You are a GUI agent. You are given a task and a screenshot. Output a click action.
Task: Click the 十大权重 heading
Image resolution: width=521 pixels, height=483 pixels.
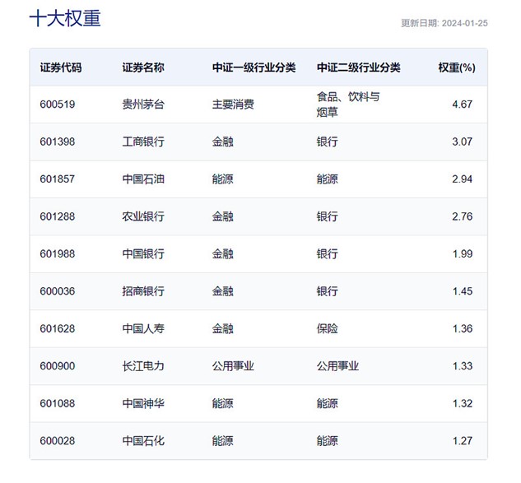pos(65,18)
